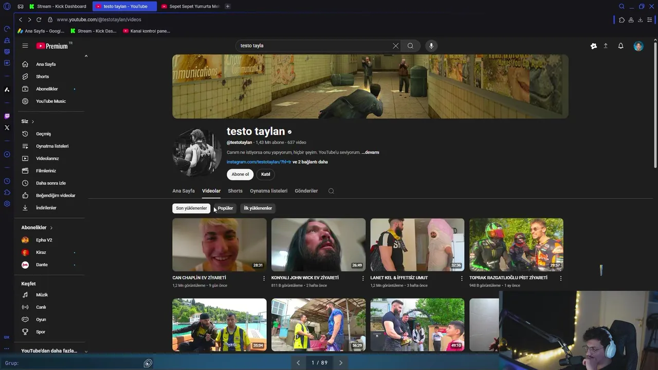Open the account avatar menu
This screenshot has height=370, width=658.
[638, 46]
